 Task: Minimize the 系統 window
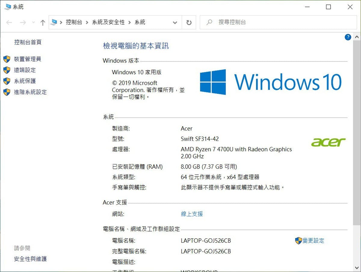(x=307, y=7)
